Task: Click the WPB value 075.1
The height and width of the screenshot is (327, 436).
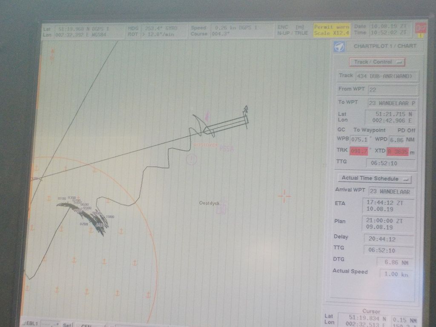Action: [x=359, y=140]
